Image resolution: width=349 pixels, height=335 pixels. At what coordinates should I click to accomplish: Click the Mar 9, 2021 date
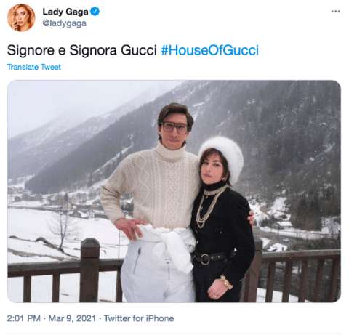[72, 318]
